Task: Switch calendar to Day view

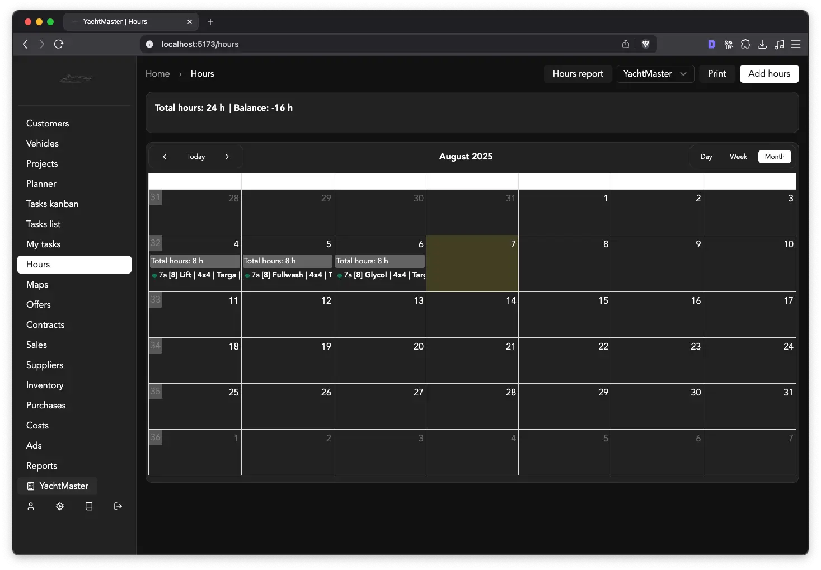Action: click(706, 157)
